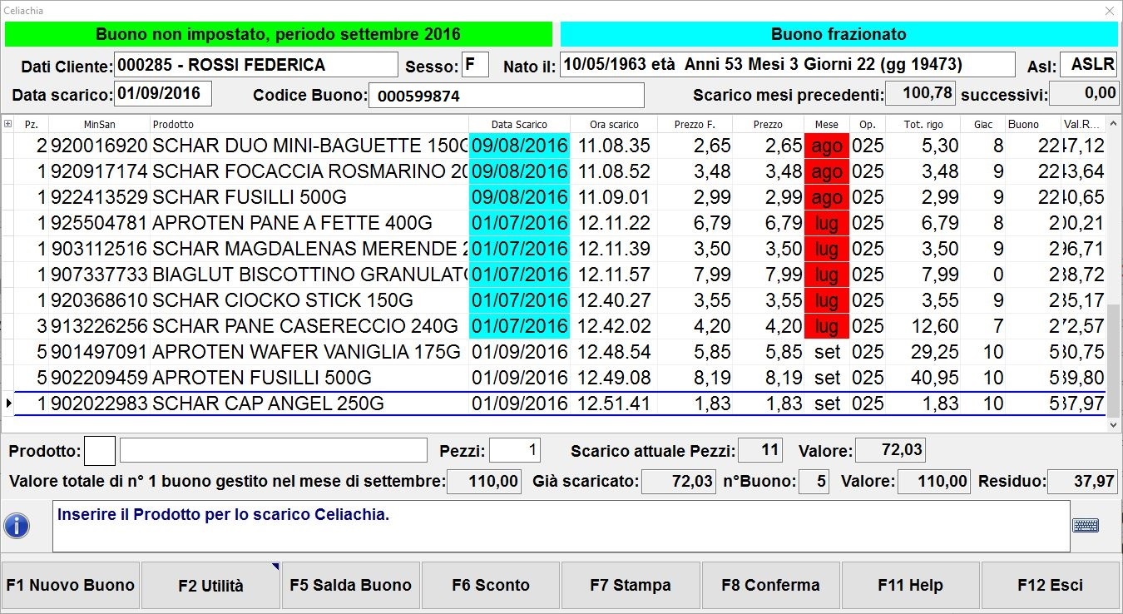The width and height of the screenshot is (1123, 614).
Task: Click the scroll down arrow of grid
Action: tap(1114, 424)
